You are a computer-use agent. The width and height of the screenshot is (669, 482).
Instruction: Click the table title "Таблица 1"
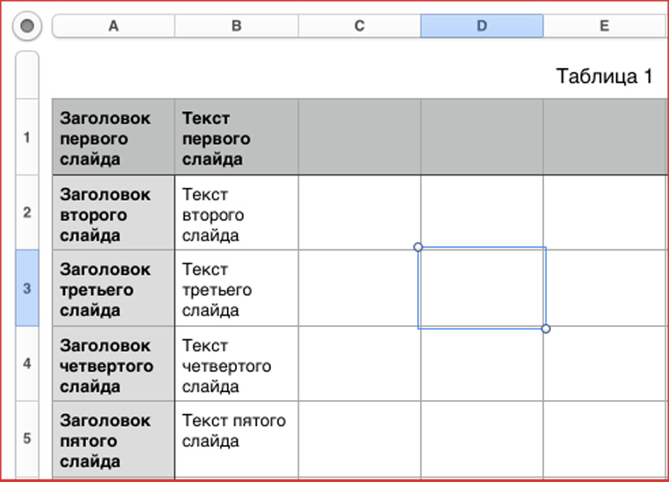click(604, 77)
